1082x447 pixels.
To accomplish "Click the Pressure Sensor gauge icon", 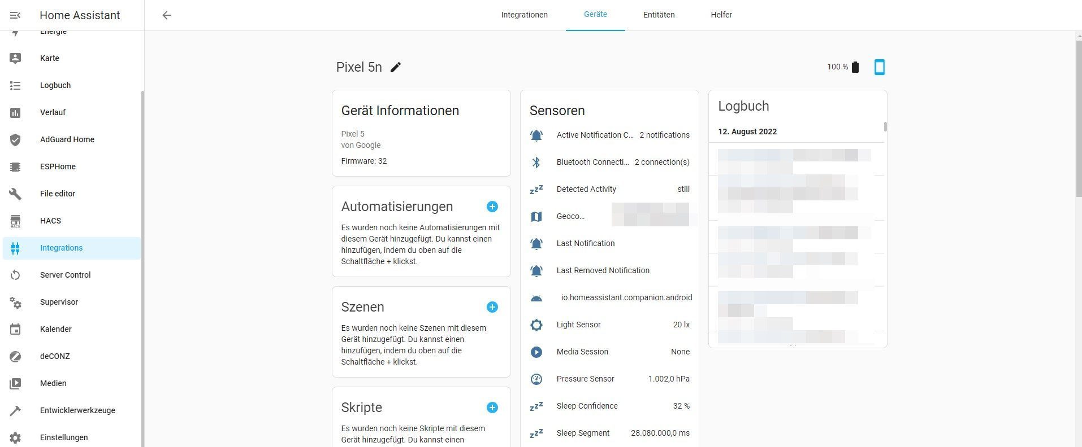I will pyautogui.click(x=536, y=379).
